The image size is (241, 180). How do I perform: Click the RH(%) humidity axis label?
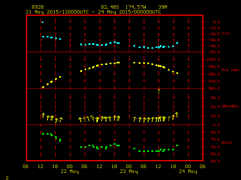click(x=227, y=143)
